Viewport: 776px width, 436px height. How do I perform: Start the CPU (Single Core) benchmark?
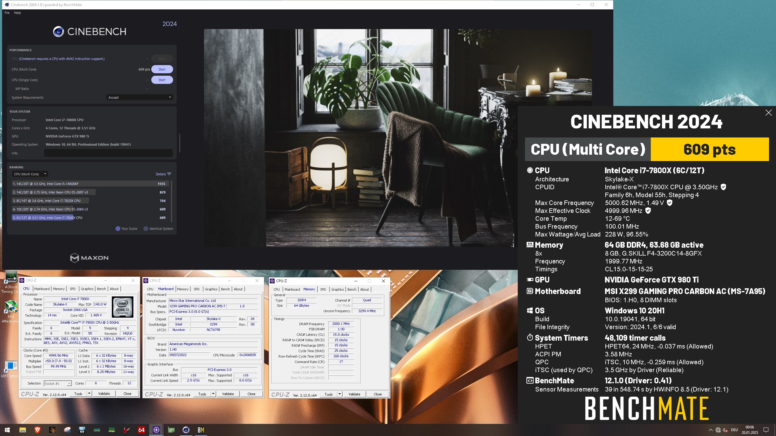(x=162, y=80)
